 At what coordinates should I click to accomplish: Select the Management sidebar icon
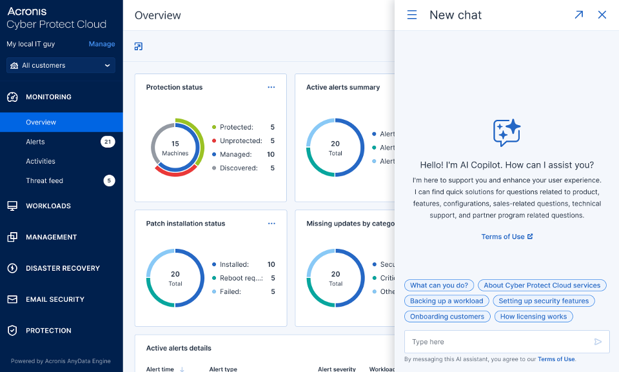point(14,237)
